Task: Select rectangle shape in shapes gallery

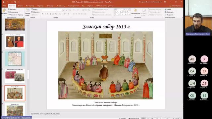Action: [x=123, y=10]
